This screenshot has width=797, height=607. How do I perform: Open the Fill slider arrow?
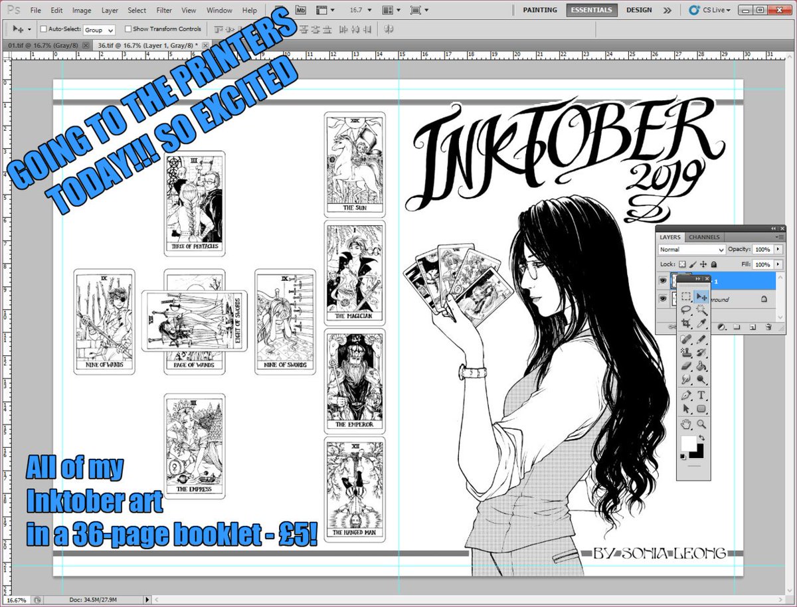coord(778,264)
